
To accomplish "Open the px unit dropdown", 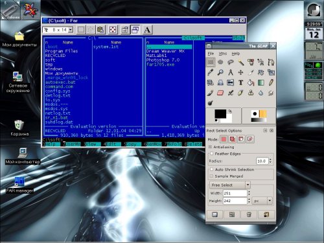I will point(262,201).
